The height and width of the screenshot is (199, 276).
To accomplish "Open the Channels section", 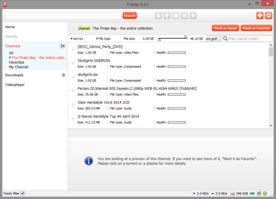I will click(x=13, y=46).
